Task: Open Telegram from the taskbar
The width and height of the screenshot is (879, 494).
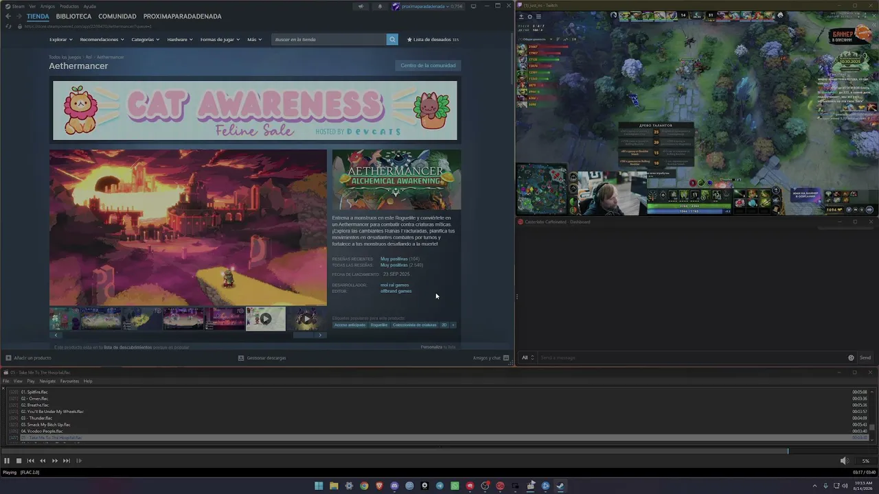Action: [439, 486]
